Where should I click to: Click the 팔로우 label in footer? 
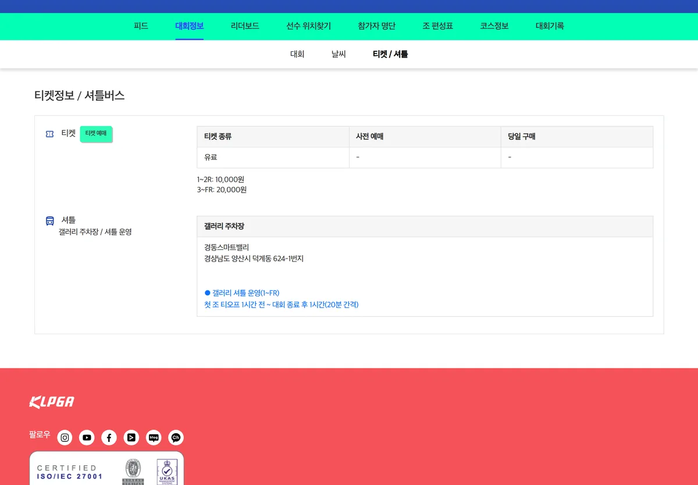40,435
